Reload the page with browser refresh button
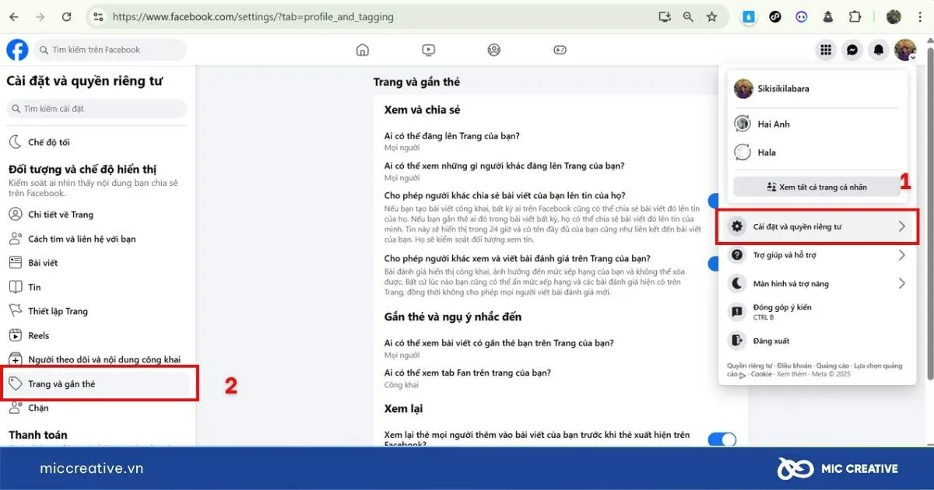934x490 pixels. (x=66, y=16)
